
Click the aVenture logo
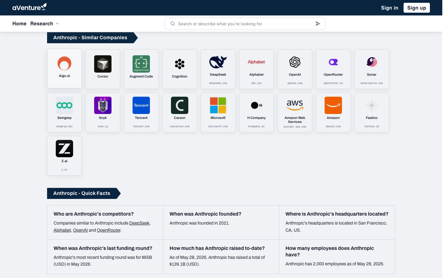coord(29,7)
